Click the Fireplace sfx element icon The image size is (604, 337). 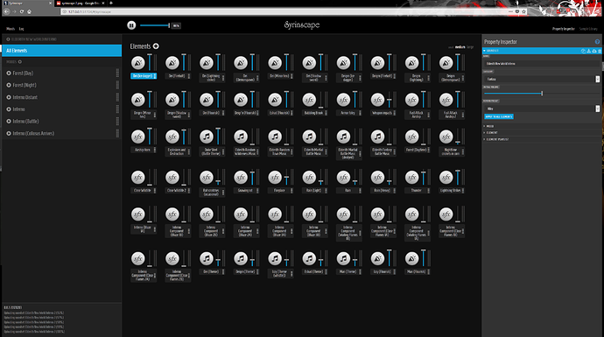pyautogui.click(x=275, y=178)
